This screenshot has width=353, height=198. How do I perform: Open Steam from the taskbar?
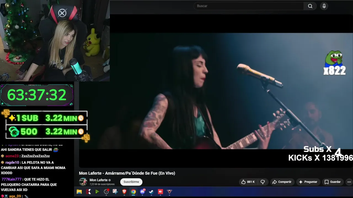(x=151, y=192)
